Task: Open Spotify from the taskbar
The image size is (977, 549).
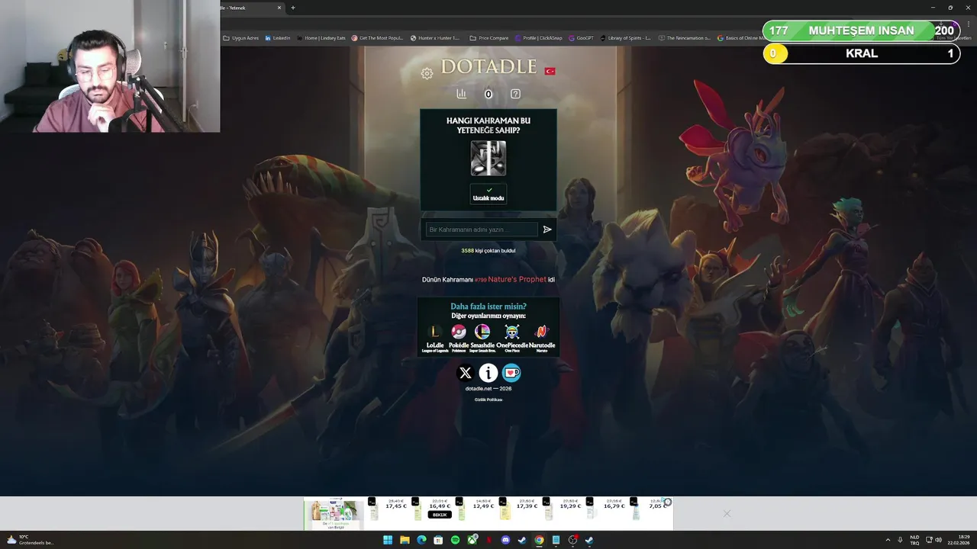Action: point(455,540)
